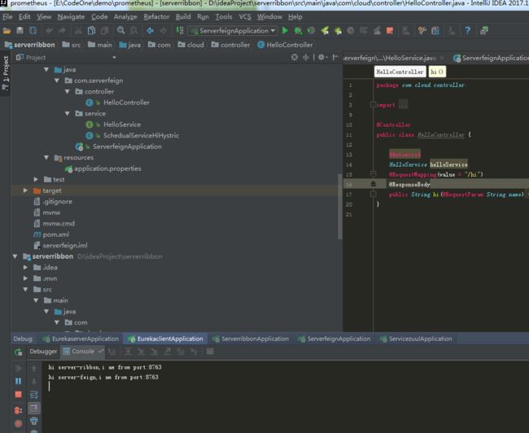
Task: Click HelloController breadcrumb item
Action: [285, 45]
